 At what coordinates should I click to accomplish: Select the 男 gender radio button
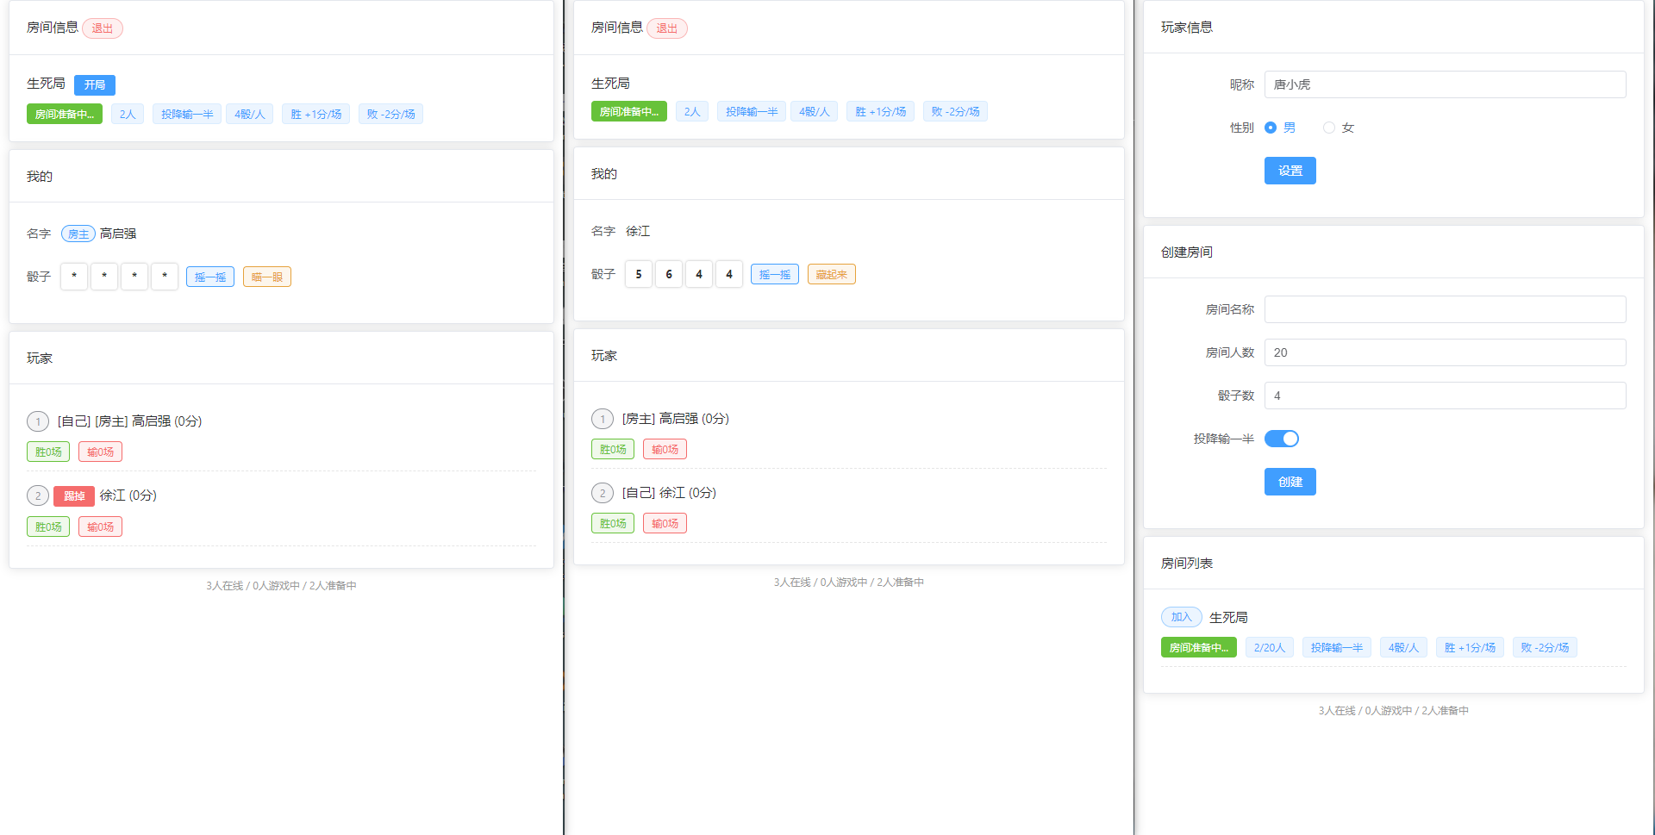point(1271,128)
